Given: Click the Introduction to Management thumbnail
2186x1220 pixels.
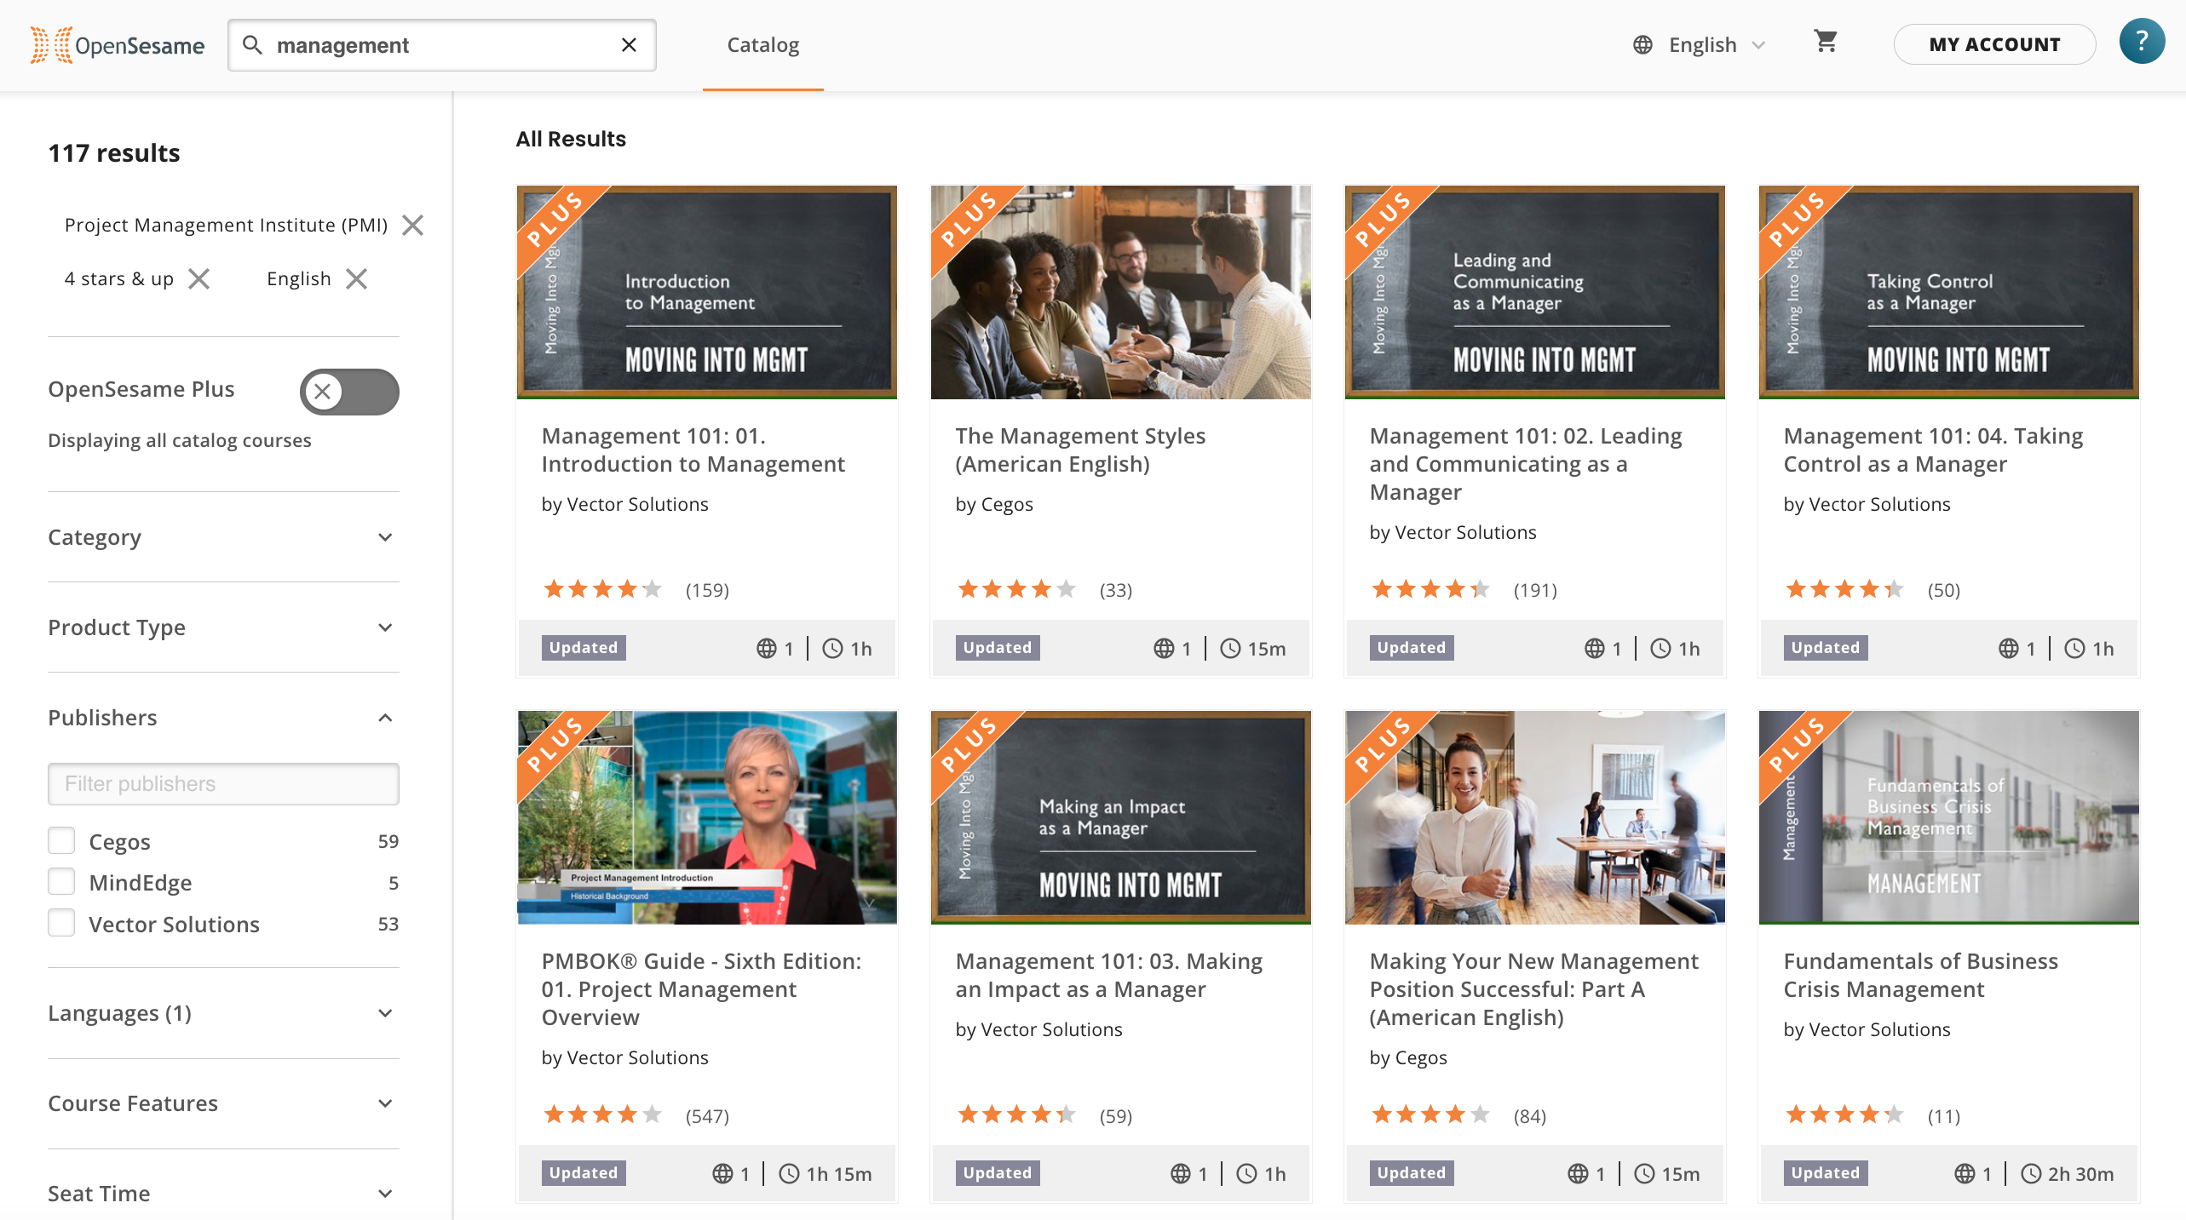Looking at the screenshot, I should click(707, 292).
